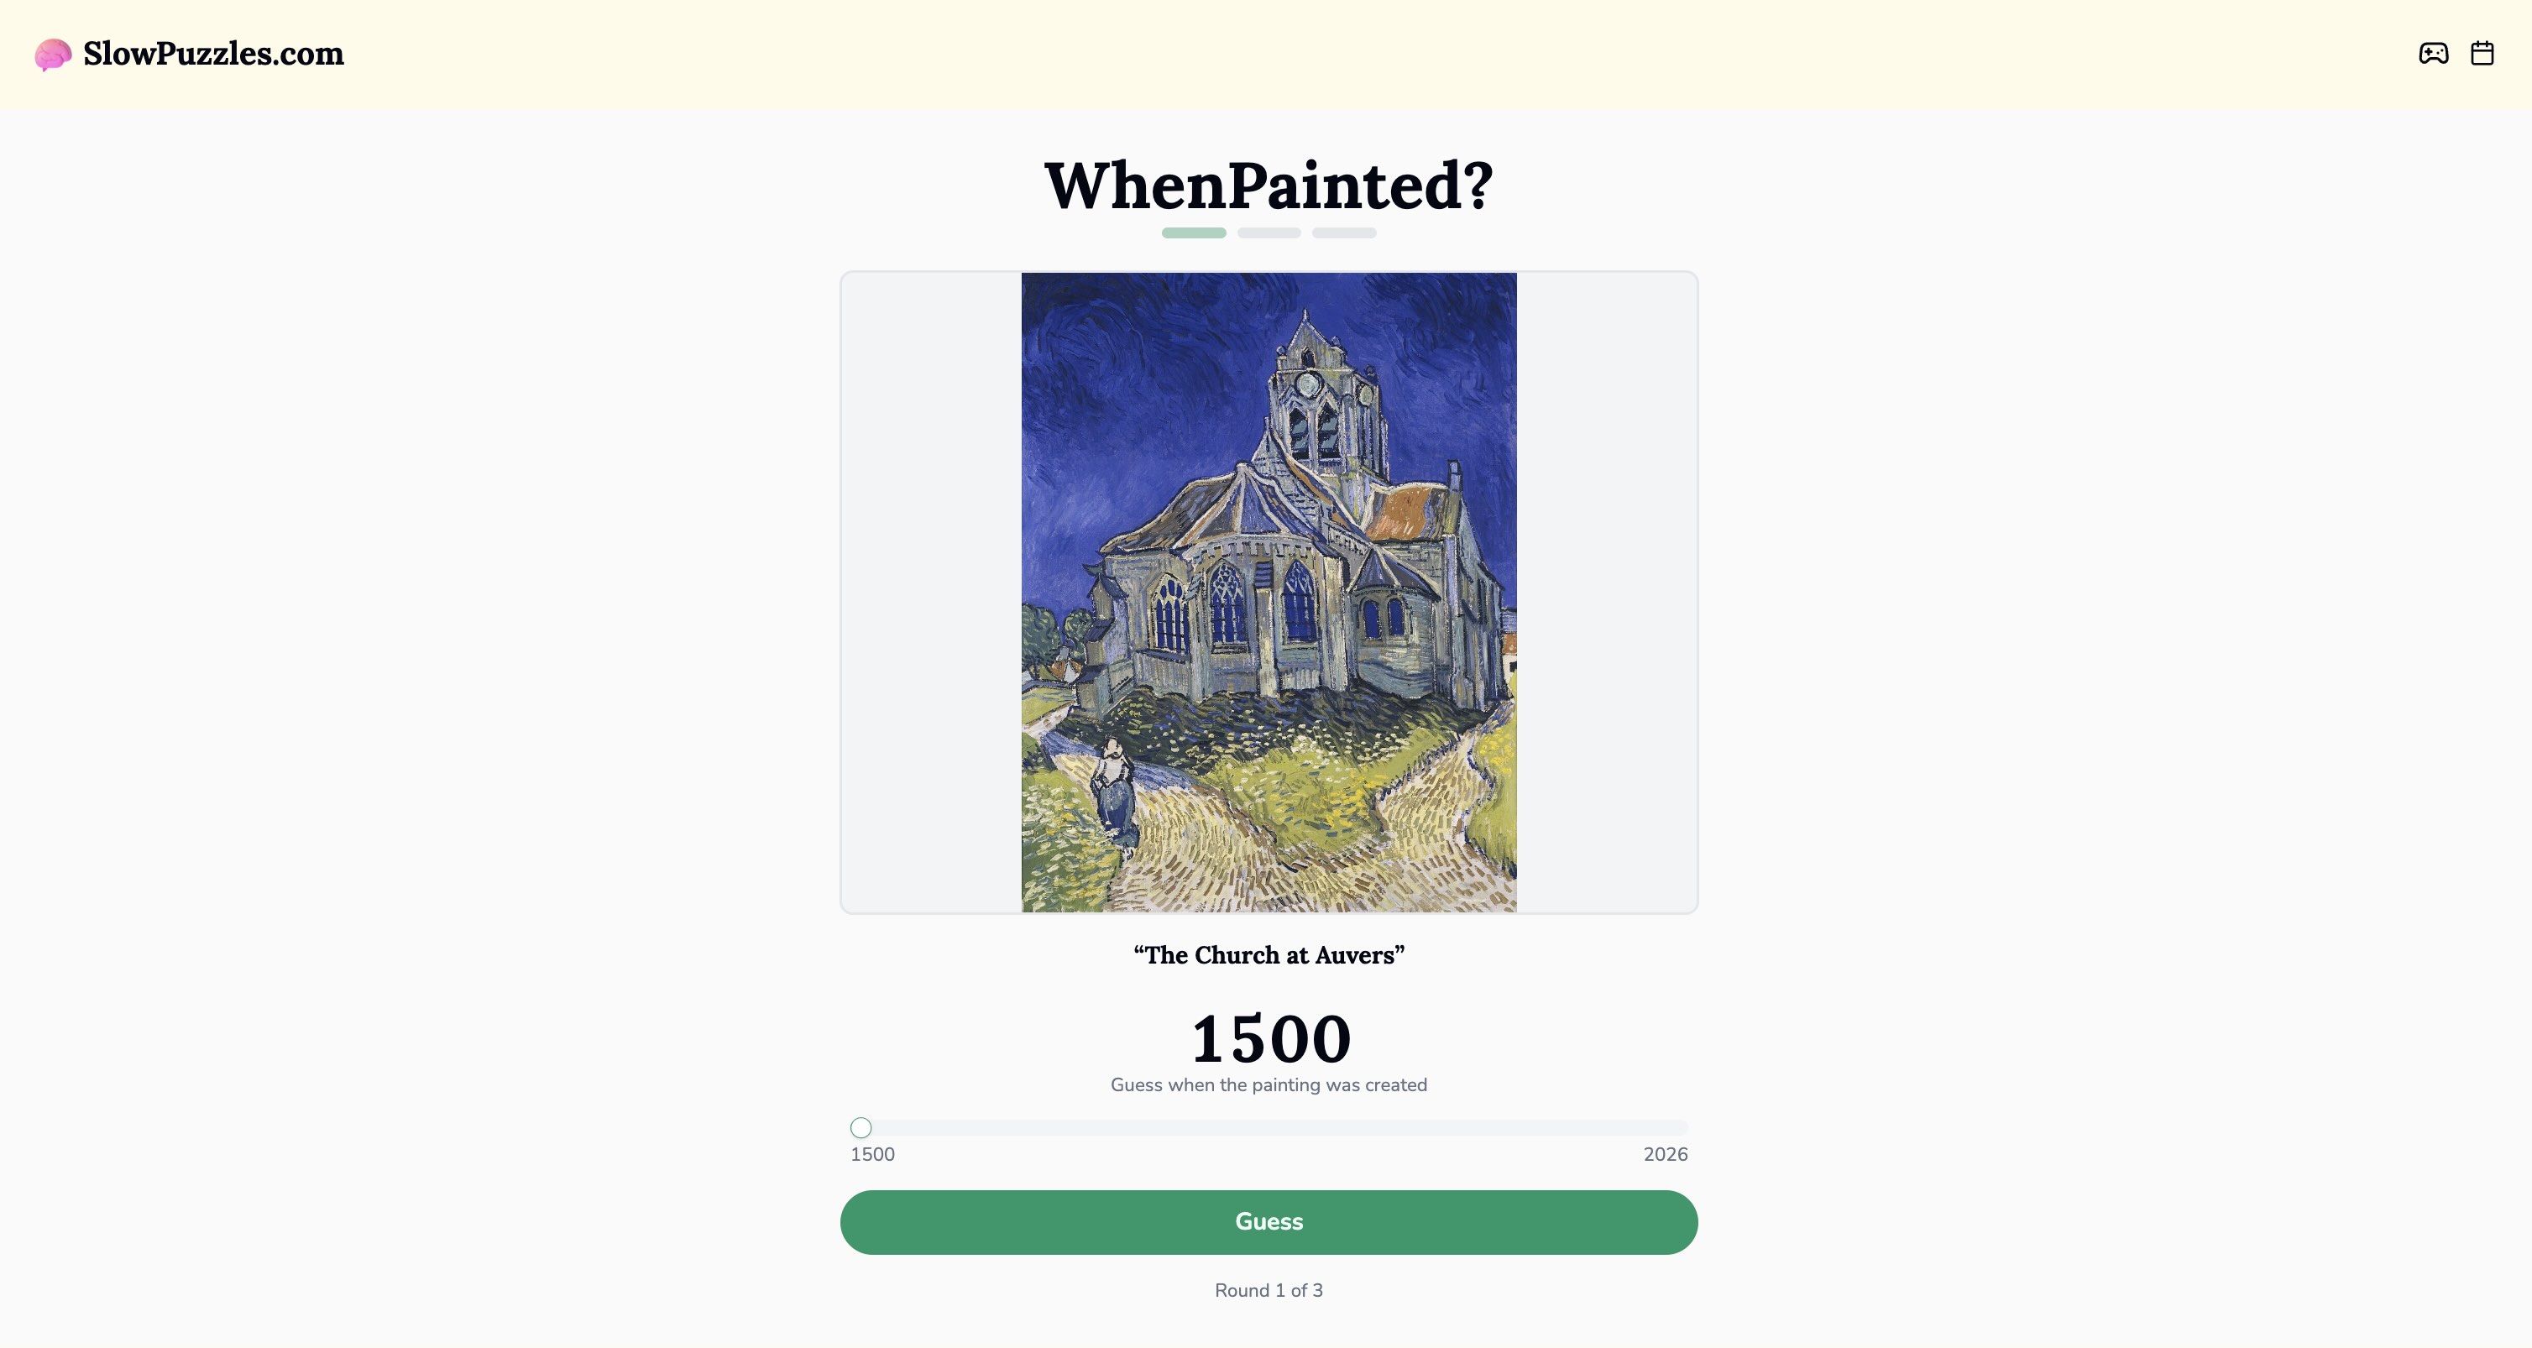
Task: Click the WhenPainted? heading
Action: pos(1267,184)
